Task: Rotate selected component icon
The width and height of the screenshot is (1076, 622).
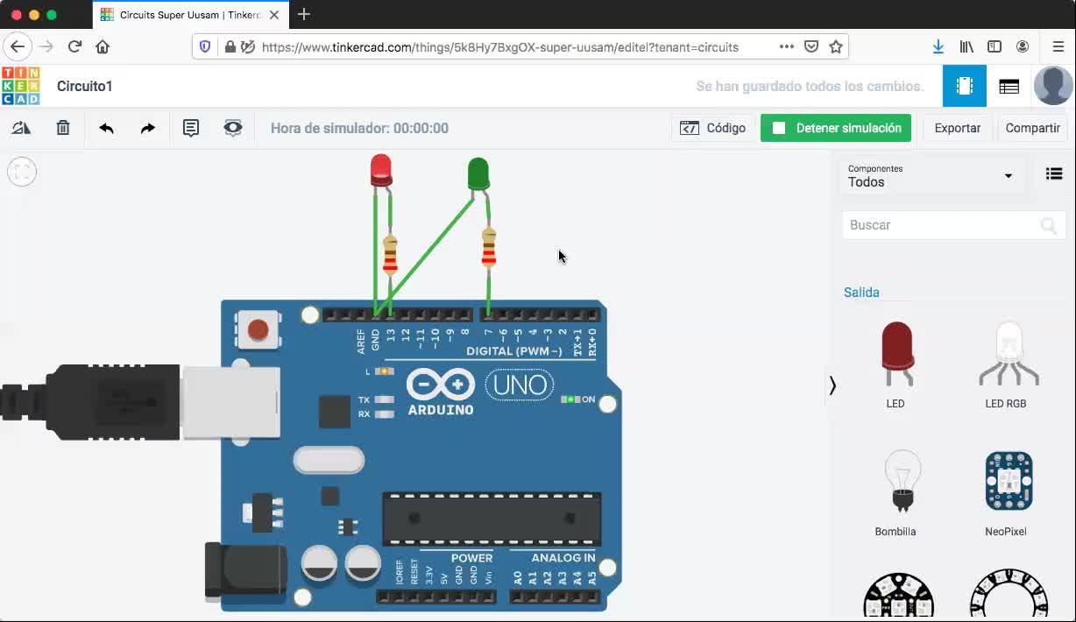Action: 21,128
